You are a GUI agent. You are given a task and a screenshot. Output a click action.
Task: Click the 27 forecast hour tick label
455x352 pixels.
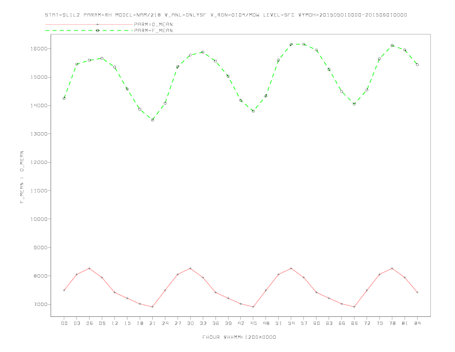click(178, 323)
